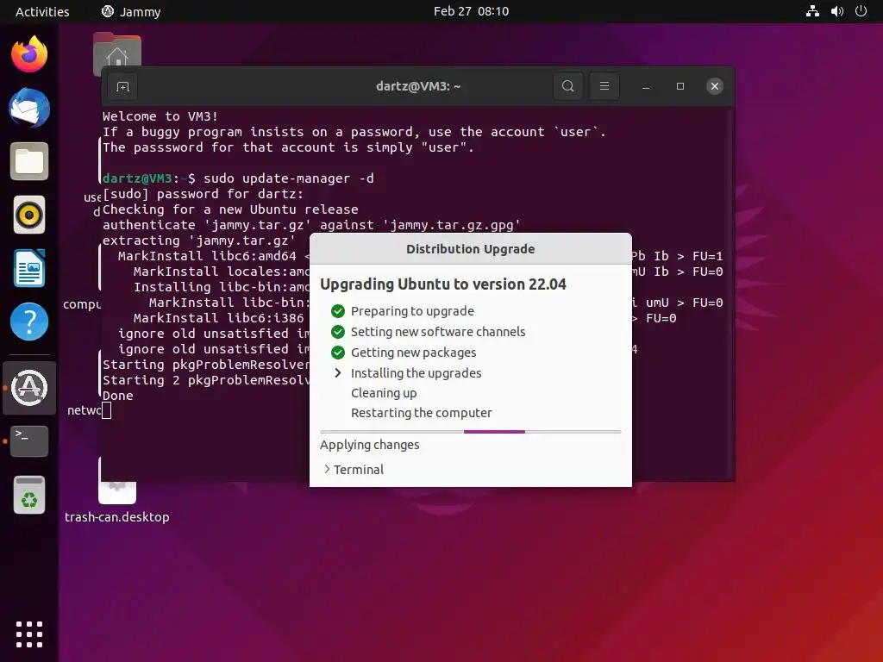Open the terminal hamburger menu
Image resolution: width=883 pixels, height=662 pixels.
point(604,86)
